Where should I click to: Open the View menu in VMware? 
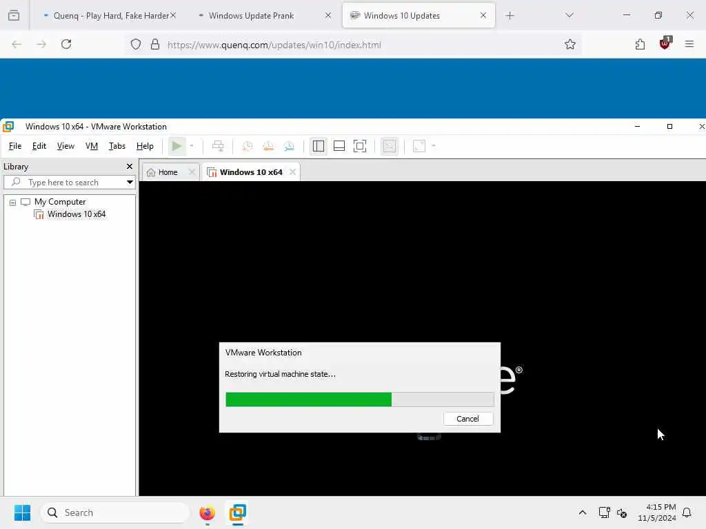click(65, 146)
